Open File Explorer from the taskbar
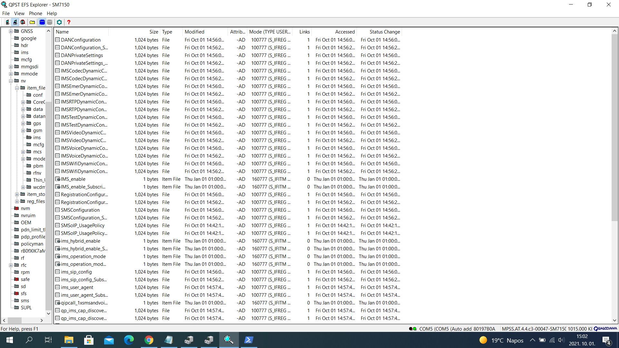 pyautogui.click(x=69, y=340)
